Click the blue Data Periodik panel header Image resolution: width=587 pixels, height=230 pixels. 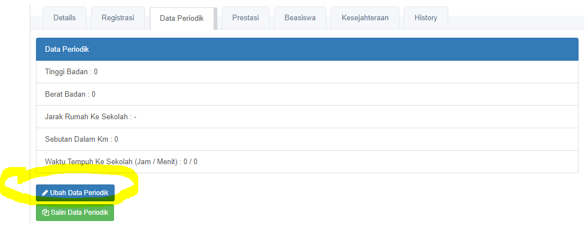click(x=307, y=49)
